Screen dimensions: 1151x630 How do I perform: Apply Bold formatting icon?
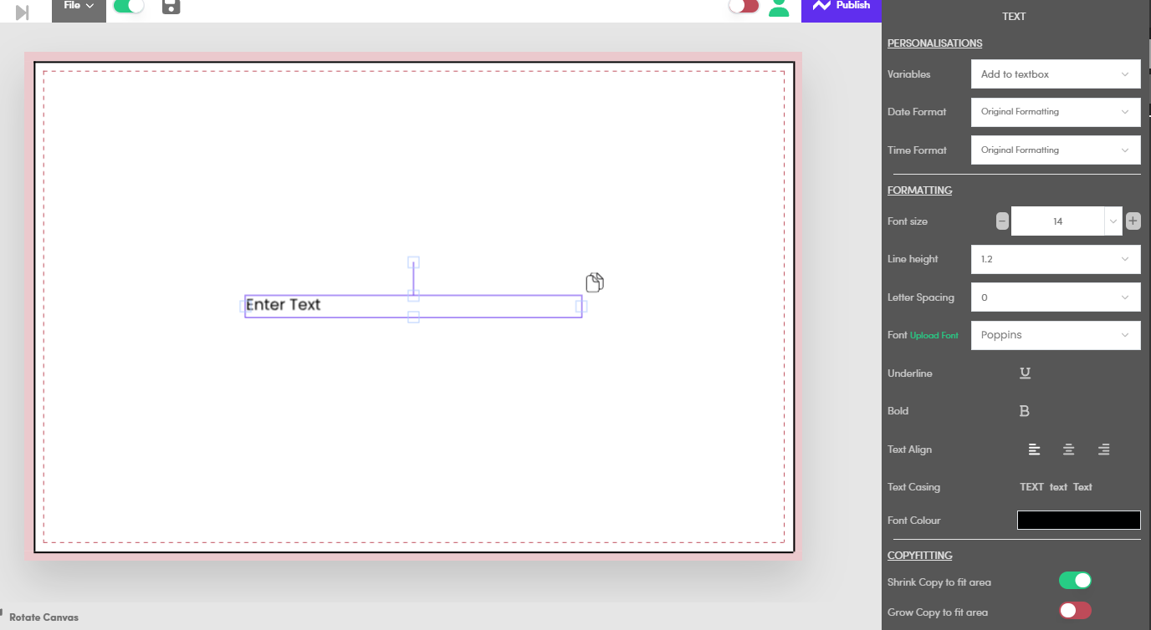[x=1024, y=411]
